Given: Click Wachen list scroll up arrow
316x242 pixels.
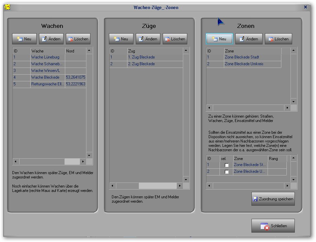Looking at the screenshot, I should tap(89, 50).
